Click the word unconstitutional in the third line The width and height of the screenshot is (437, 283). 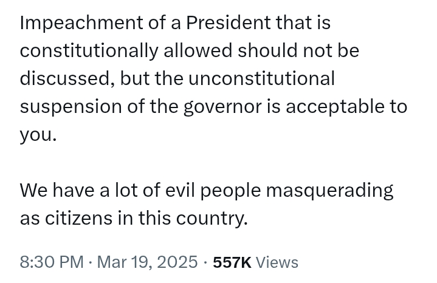[x=261, y=78]
